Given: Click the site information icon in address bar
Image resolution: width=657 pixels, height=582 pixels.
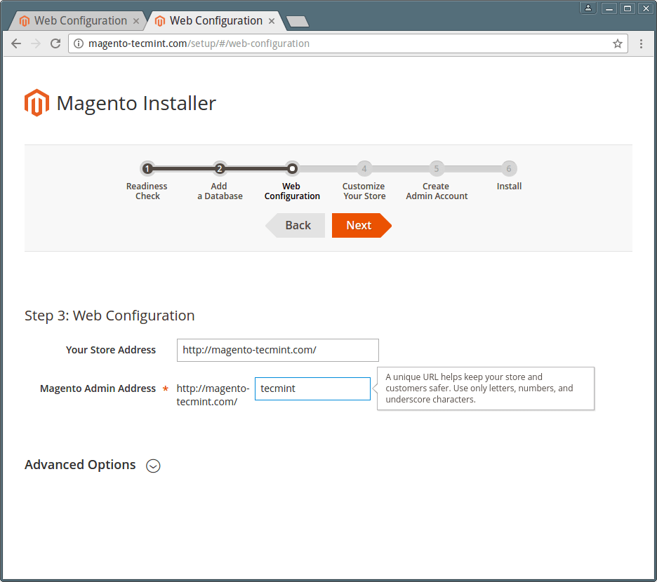Looking at the screenshot, I should [79, 43].
